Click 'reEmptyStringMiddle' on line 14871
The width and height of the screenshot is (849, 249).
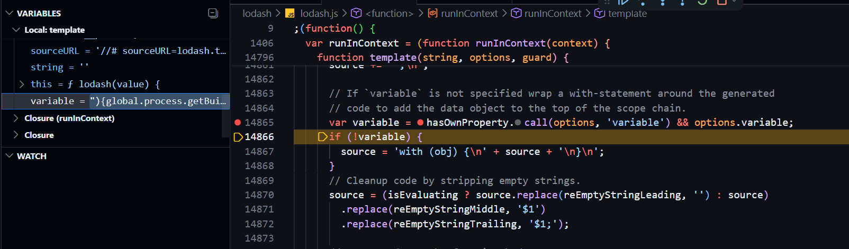point(449,209)
